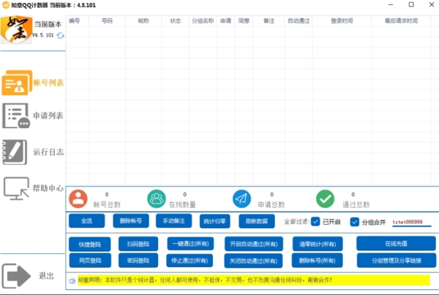
Task: Select the 帐号列表 sidebar label
Action: (x=49, y=83)
